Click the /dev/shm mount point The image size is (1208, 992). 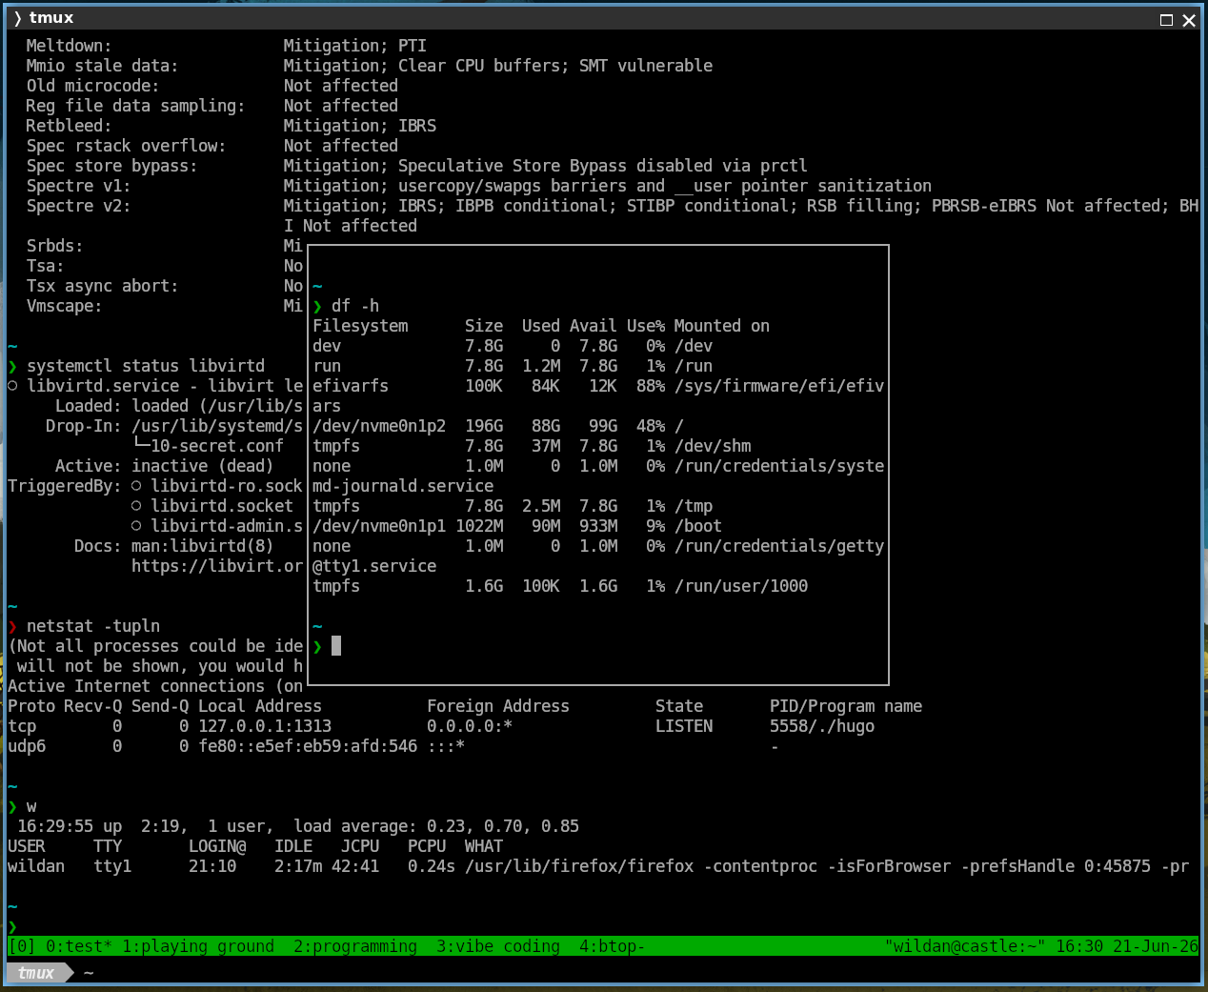[x=713, y=446]
